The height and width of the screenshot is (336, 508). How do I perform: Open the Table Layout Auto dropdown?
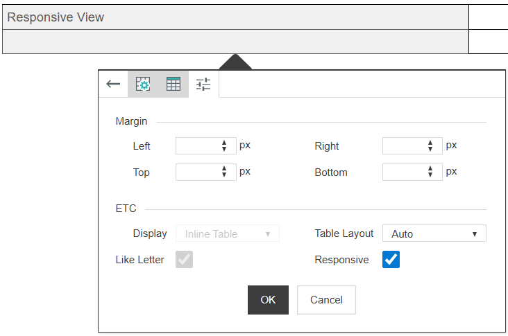click(434, 233)
